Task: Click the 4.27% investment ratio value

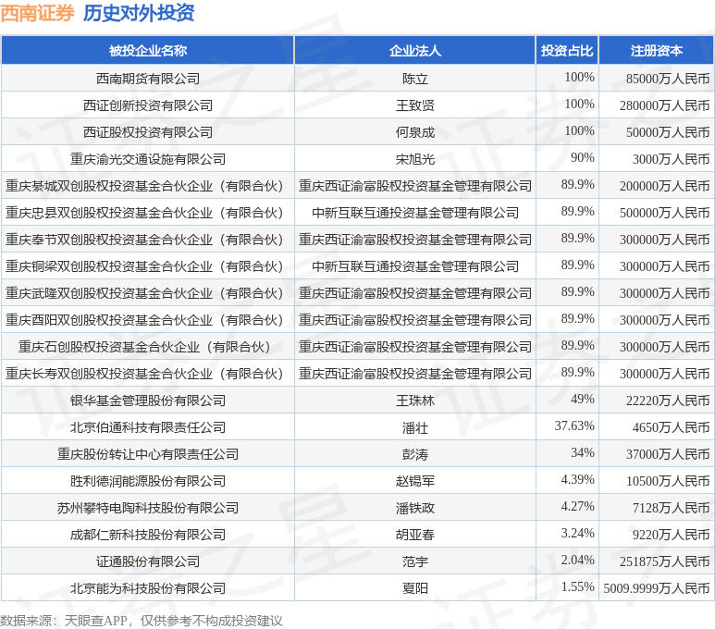Action: click(x=578, y=506)
